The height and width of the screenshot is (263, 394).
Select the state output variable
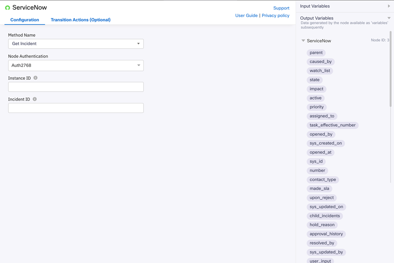tap(315, 80)
